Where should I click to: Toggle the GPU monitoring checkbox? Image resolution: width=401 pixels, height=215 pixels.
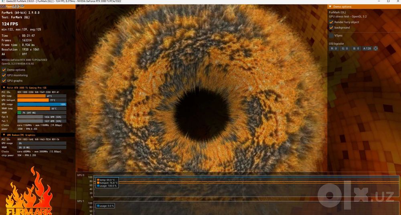[4, 75]
